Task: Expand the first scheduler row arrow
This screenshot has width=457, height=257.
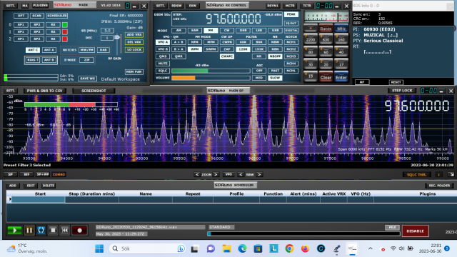Action: [10, 199]
